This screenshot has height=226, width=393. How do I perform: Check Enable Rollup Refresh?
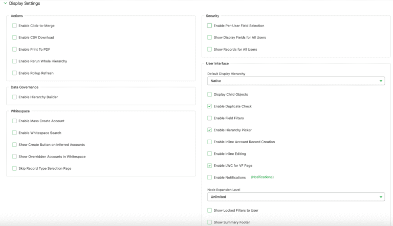(x=14, y=73)
